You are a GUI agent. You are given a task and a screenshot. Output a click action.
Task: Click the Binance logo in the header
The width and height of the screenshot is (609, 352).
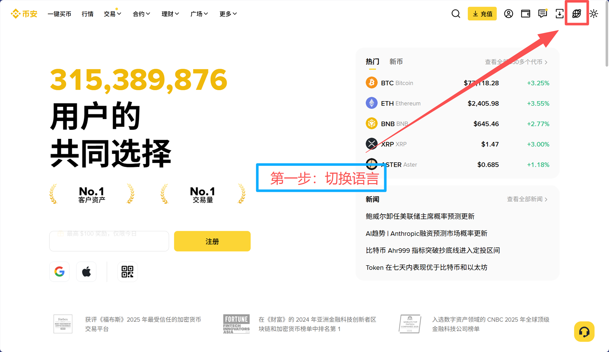[x=24, y=14]
